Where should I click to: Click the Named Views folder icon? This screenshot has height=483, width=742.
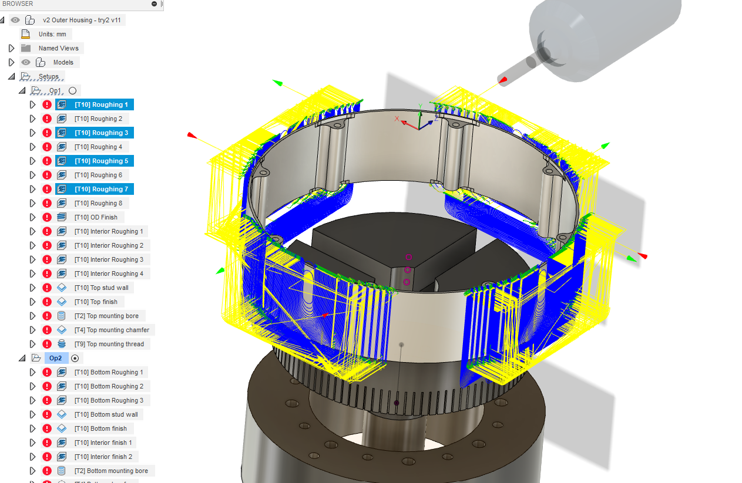tap(25, 48)
